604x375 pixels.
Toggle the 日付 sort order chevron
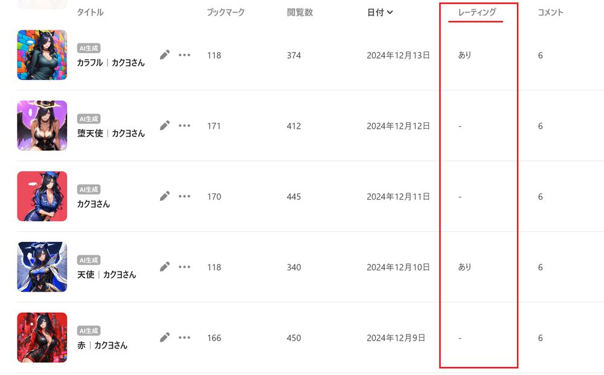pyautogui.click(x=390, y=12)
